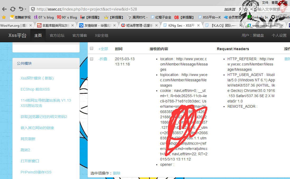Open the undo history dropdown arrow
The height and width of the screenshot is (179, 290).
pyautogui.click(x=25, y=9)
